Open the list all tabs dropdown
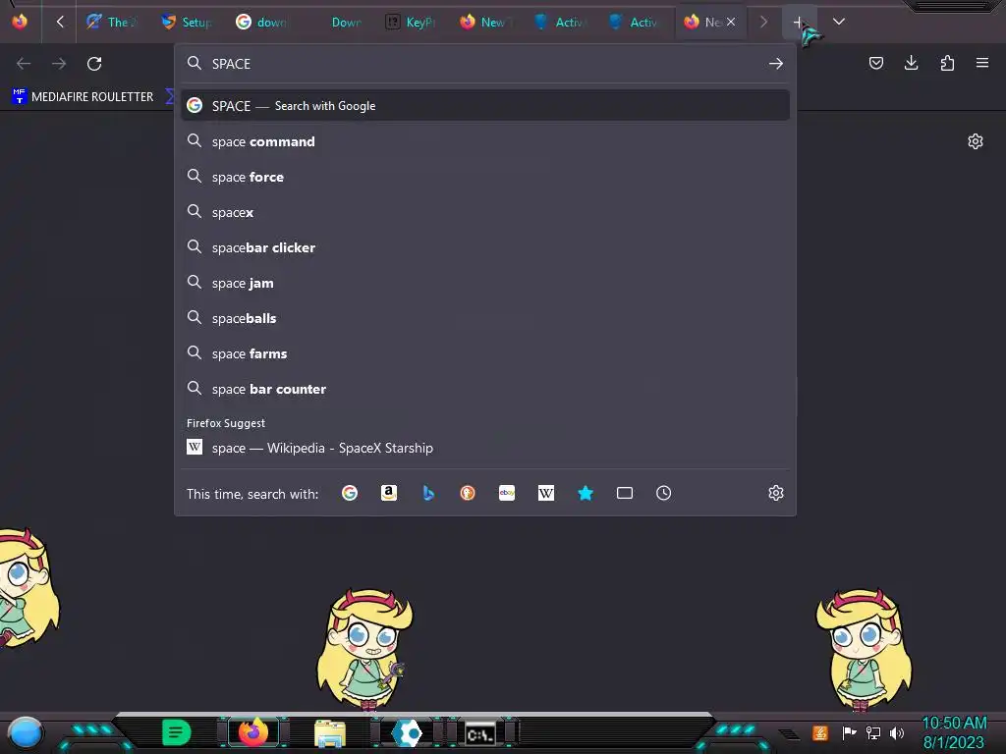The height and width of the screenshot is (754, 1006). coord(839,22)
